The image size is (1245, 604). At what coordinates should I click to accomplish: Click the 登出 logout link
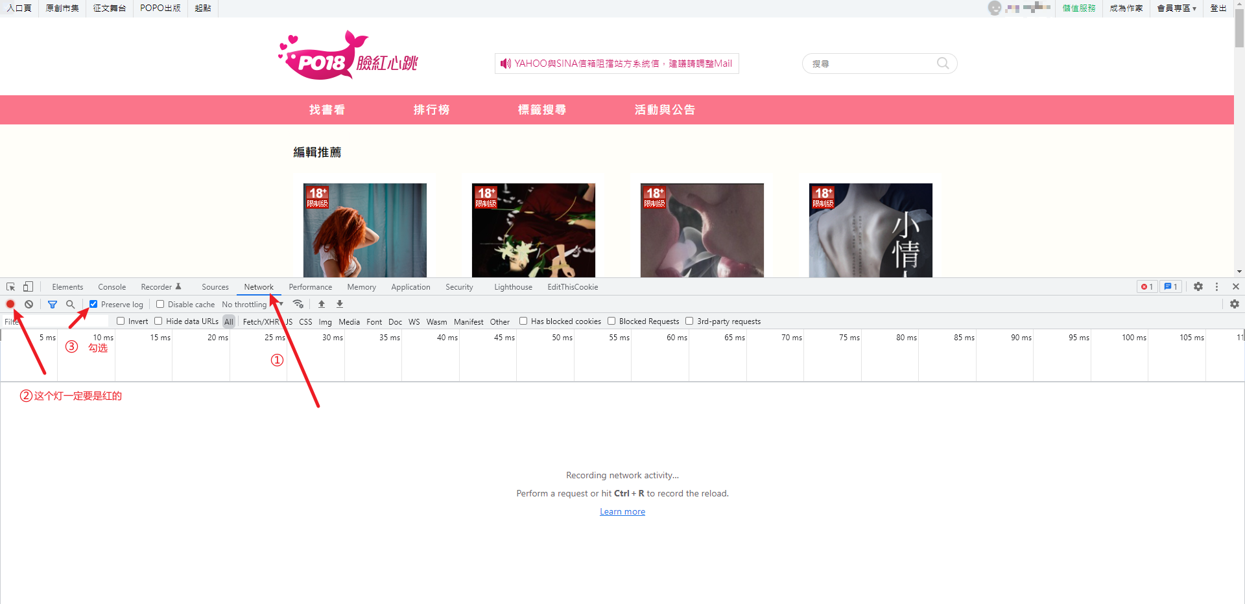pyautogui.click(x=1218, y=8)
